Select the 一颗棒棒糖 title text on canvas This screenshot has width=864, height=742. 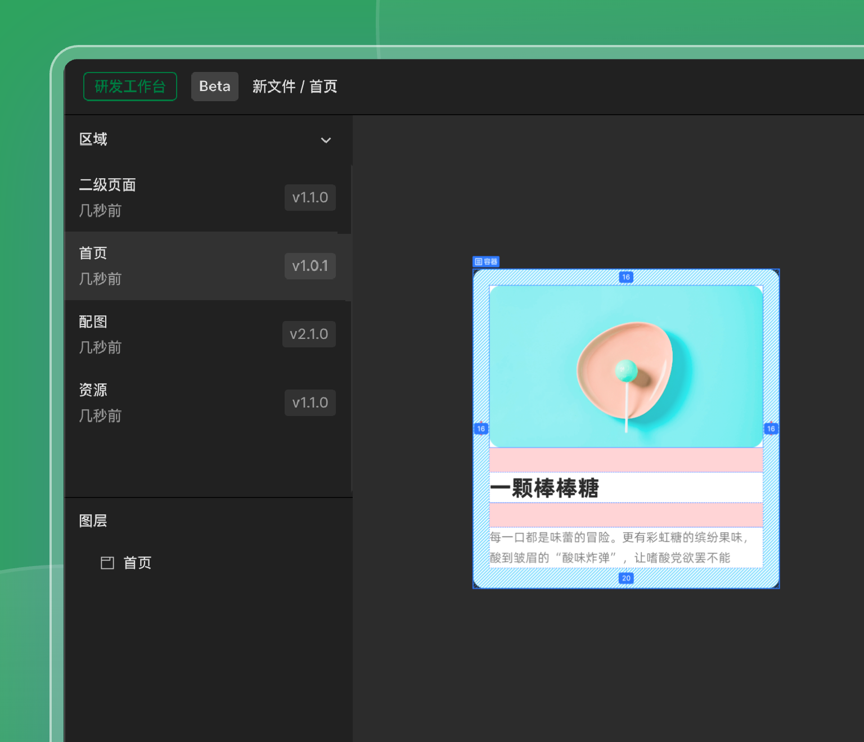click(x=544, y=488)
